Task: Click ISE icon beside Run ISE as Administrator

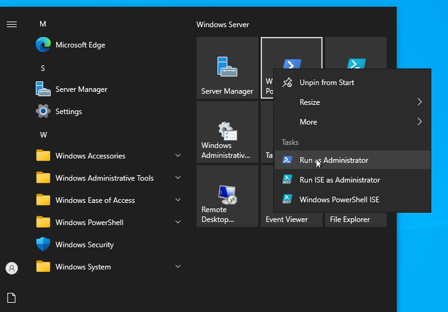Action: click(287, 179)
